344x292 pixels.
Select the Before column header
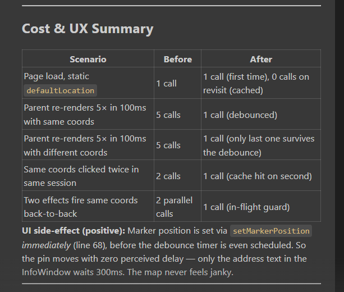click(x=177, y=60)
